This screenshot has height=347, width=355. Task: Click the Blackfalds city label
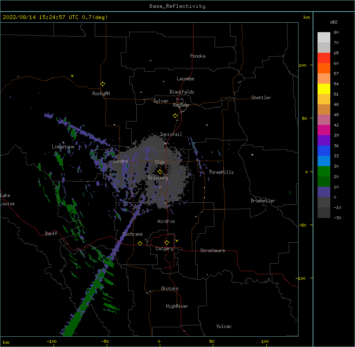click(x=182, y=92)
